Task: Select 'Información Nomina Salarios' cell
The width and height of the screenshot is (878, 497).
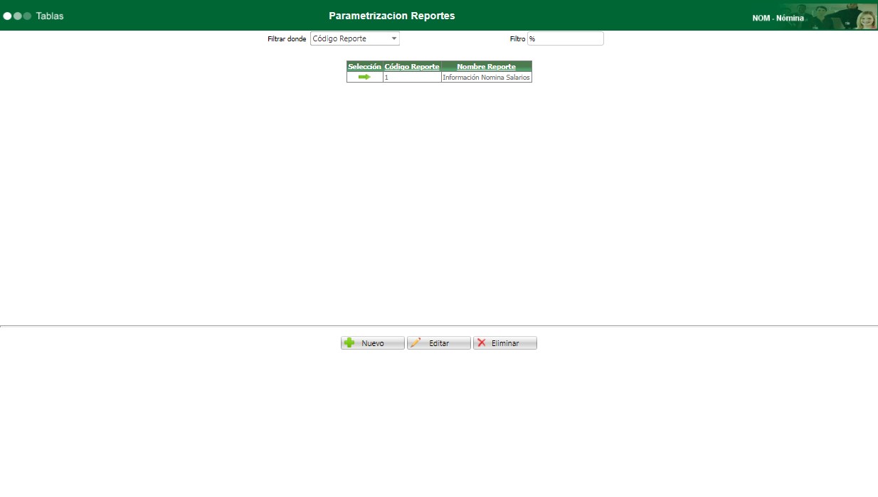Action: [487, 77]
